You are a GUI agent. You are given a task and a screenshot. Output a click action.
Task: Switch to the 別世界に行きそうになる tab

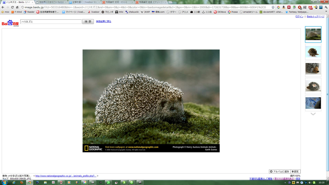(51, 2)
